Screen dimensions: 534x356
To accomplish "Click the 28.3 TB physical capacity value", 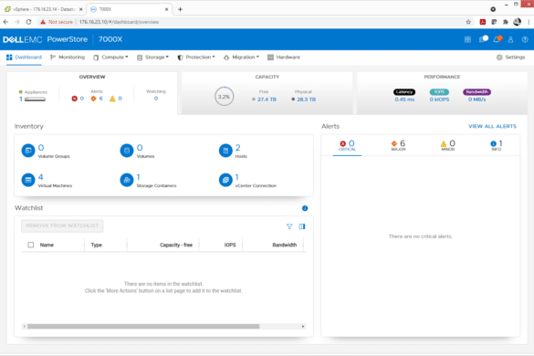I will [306, 99].
